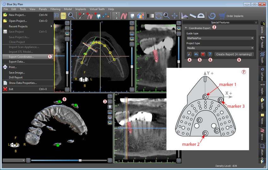Toggle the colored model overlay icon
Image resolution: width=268 pixels, height=170 pixels.
coord(140,16)
